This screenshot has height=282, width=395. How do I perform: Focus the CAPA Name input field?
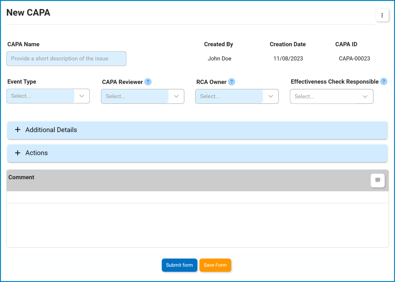pyautogui.click(x=66, y=59)
